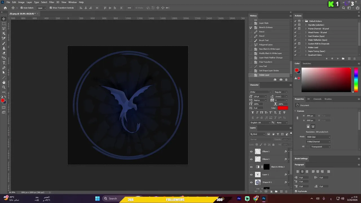Click the red text Color swatch
This screenshot has width=361, height=203.
click(x=283, y=108)
